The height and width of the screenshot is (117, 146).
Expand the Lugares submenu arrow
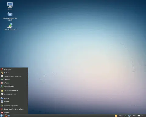27,98
